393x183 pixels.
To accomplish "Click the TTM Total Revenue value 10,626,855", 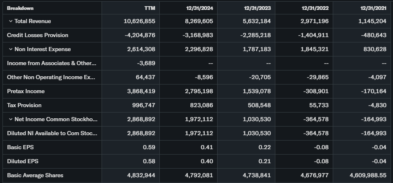I will [140, 21].
